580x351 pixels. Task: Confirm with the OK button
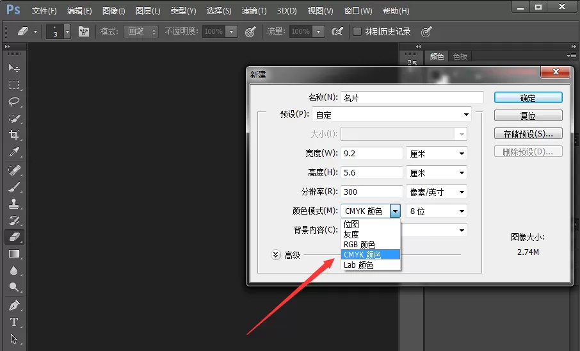click(528, 98)
